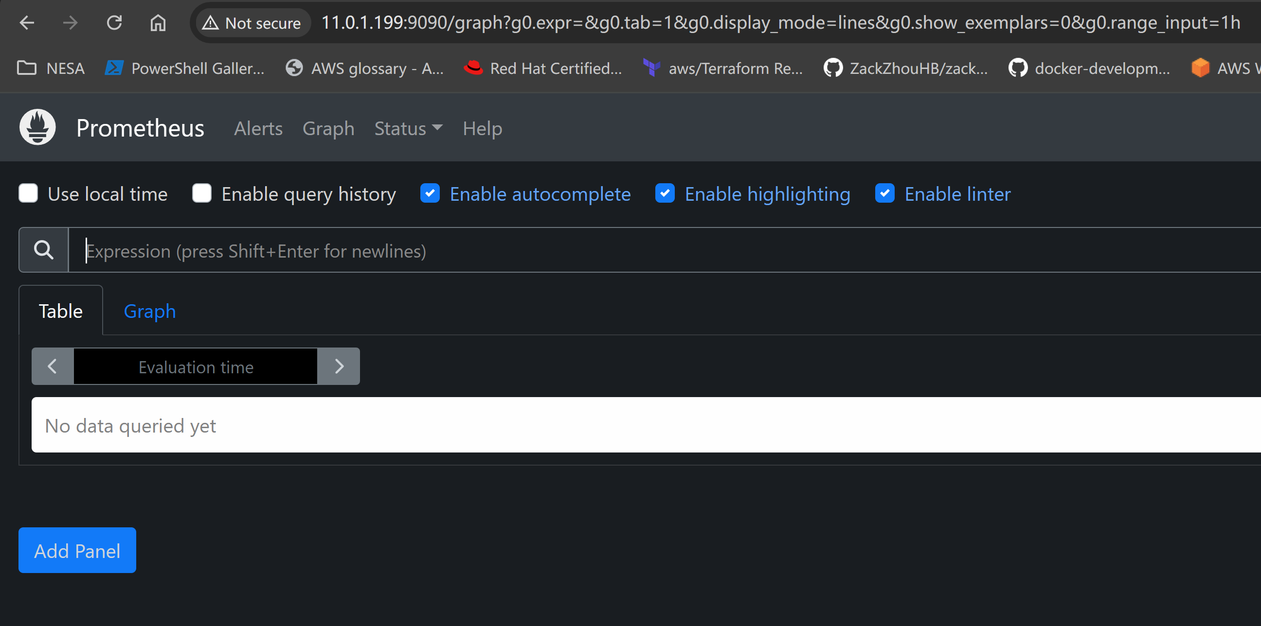Open the NESA bookmarks folder
The image size is (1261, 626).
tap(51, 68)
